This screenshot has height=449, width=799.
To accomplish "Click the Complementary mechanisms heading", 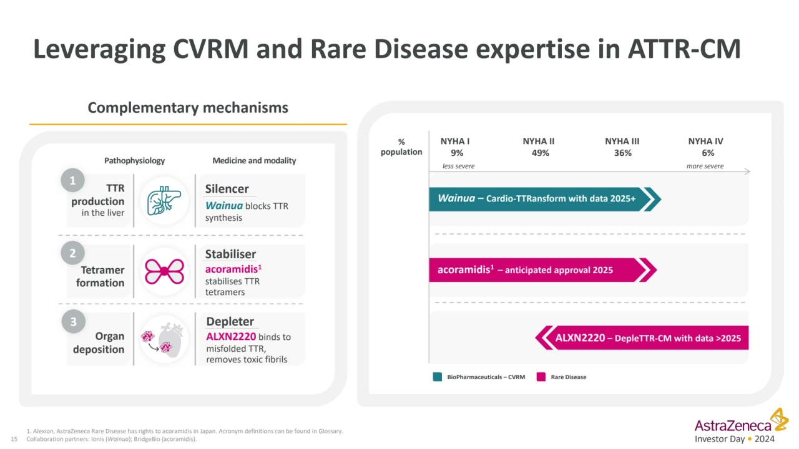I will (188, 107).
